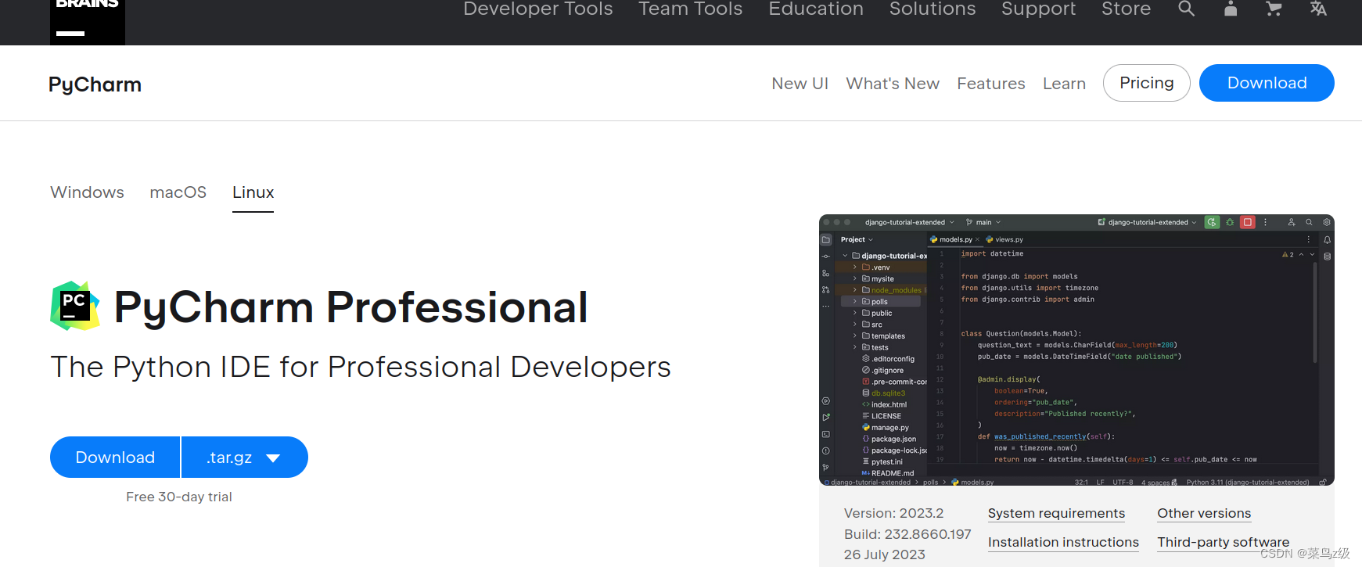Image resolution: width=1362 pixels, height=567 pixels.
Task: Switch to views.py editor tab in IDE
Action: (1004, 240)
